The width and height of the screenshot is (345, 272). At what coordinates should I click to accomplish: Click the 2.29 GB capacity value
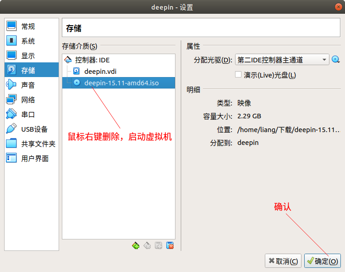249,116
